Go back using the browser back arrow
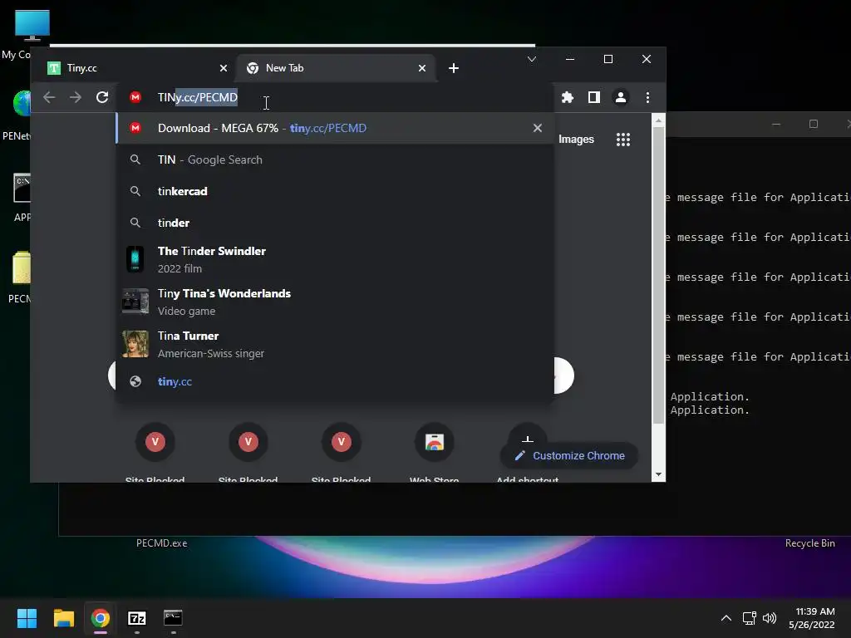Screen dimensions: 851x638 pyautogui.click(x=49, y=97)
